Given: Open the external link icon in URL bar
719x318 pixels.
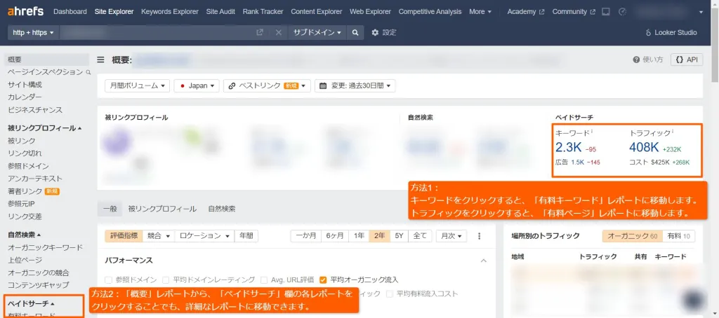Looking at the screenshot, I should tap(260, 32).
